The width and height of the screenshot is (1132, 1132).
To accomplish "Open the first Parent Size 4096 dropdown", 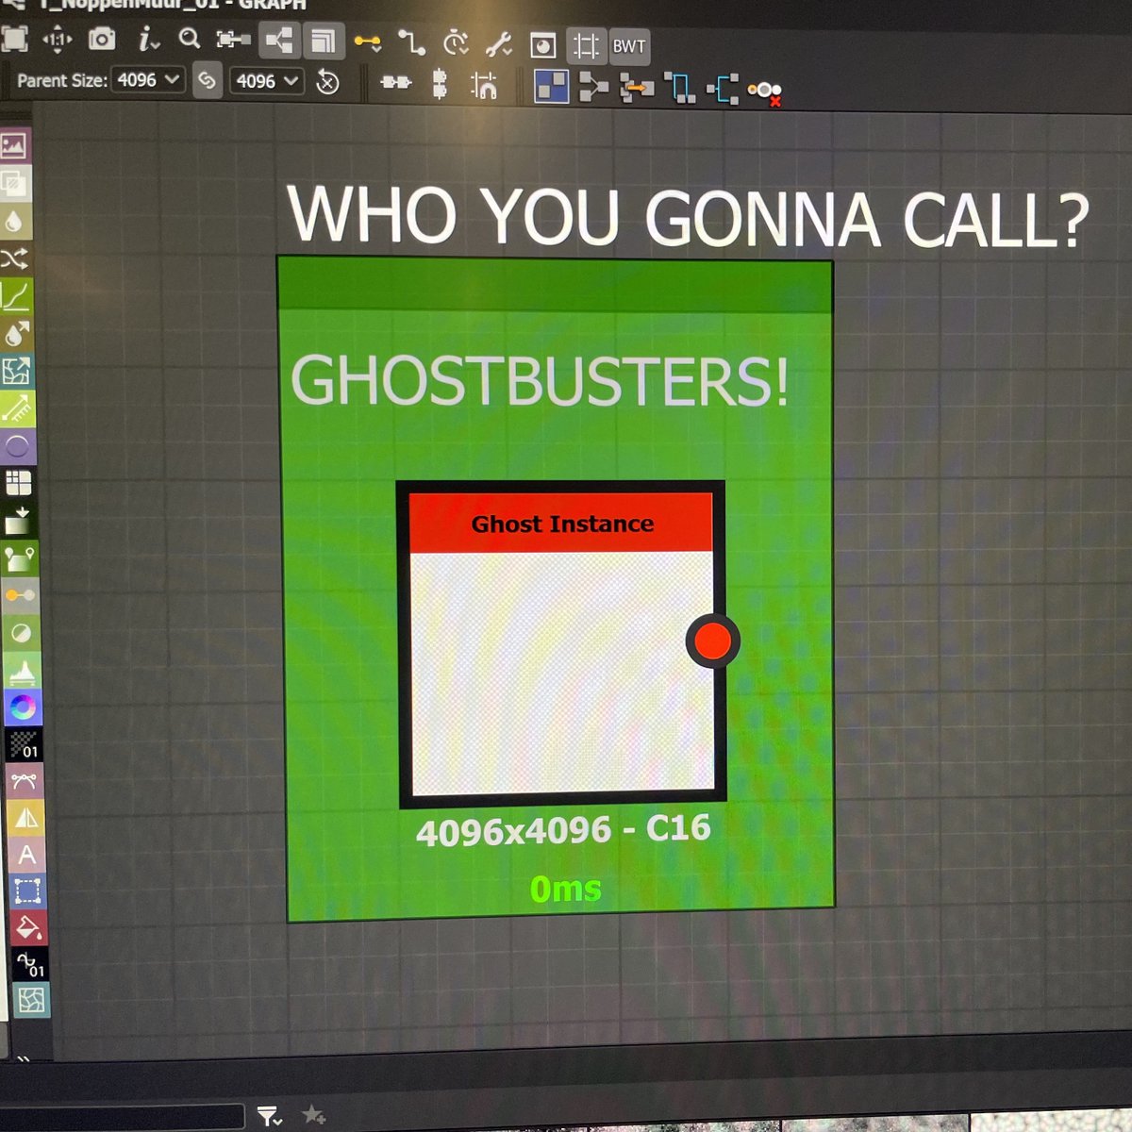I will 147,80.
